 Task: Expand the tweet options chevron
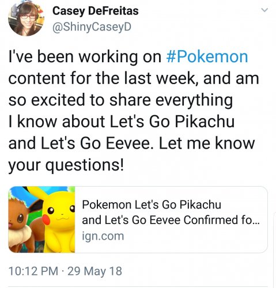(x=265, y=10)
